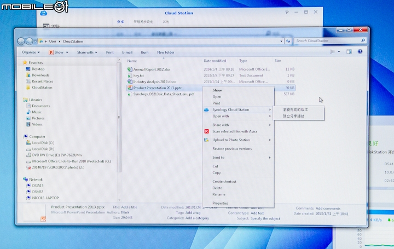Click the Local Disk (C:) drive icon
The image size is (394, 249).
[28, 143]
